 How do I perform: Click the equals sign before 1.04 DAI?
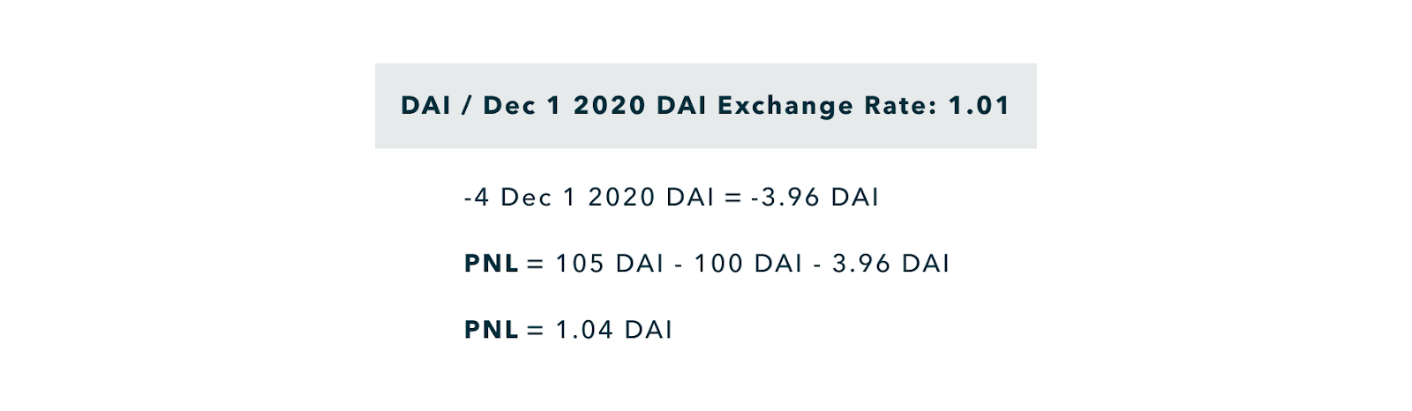(536, 331)
